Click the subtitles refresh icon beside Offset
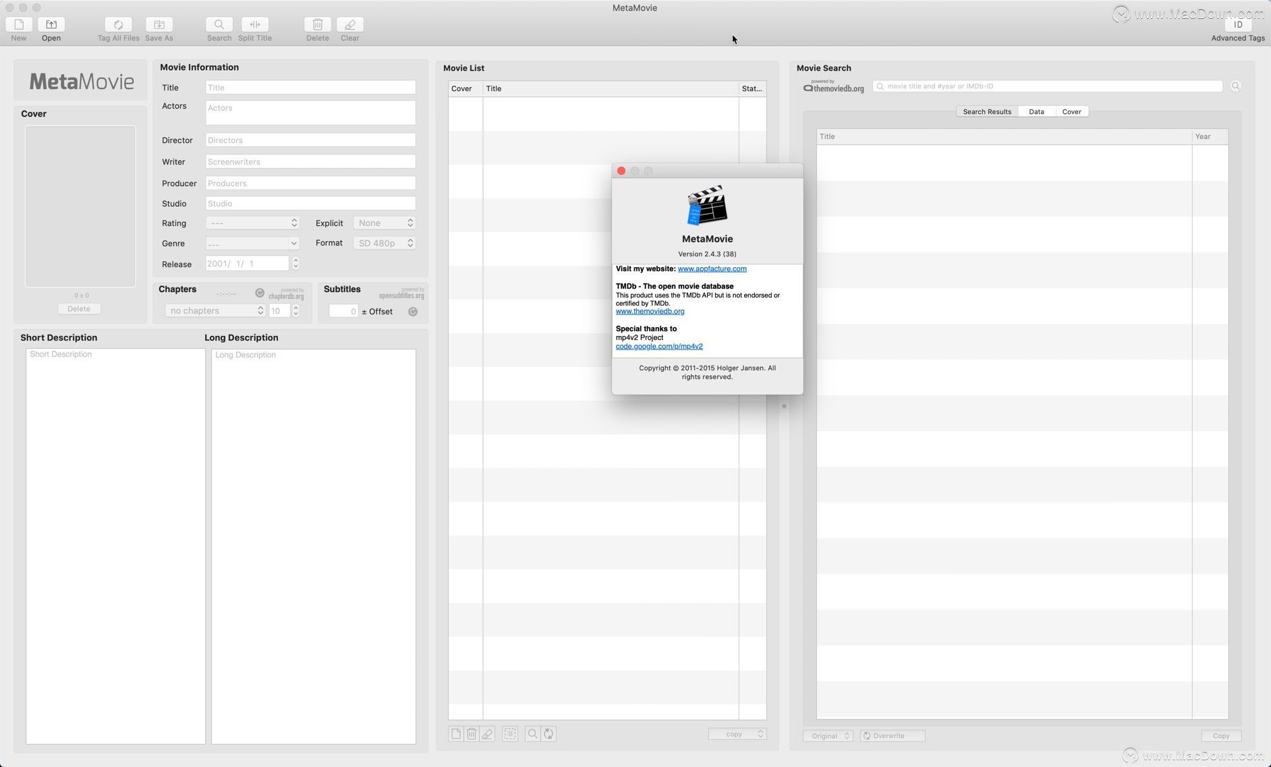Viewport: 1271px width, 767px height. (x=413, y=312)
